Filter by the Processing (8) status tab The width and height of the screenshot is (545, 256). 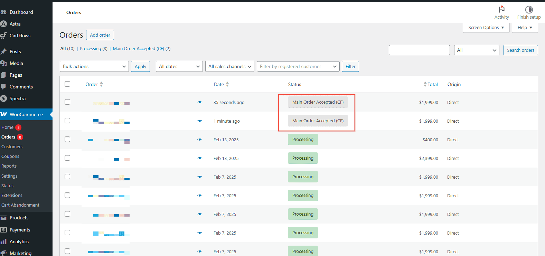pos(91,49)
